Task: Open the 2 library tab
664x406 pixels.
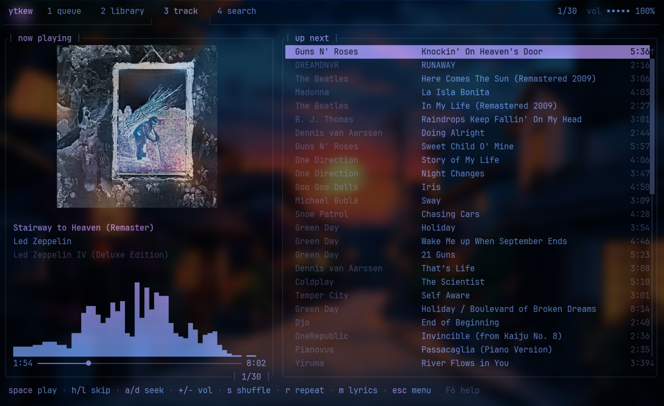Action: pos(122,11)
